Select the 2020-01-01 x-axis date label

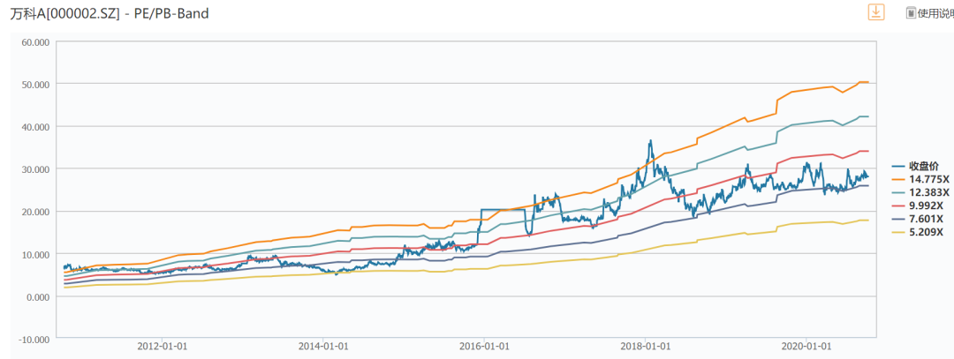click(x=806, y=348)
